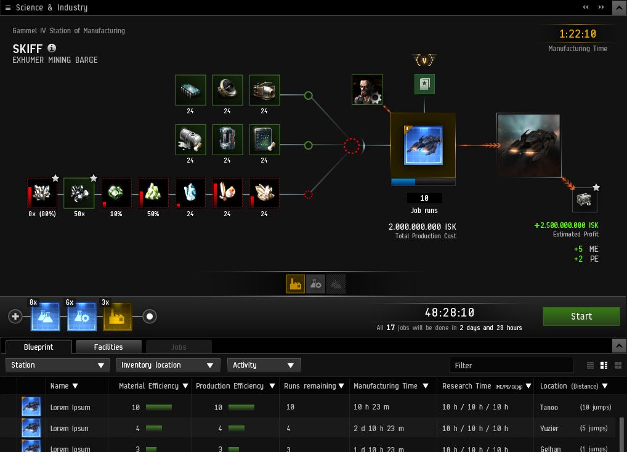
Task: Select the microchip component material icon
Action: [x=190, y=91]
